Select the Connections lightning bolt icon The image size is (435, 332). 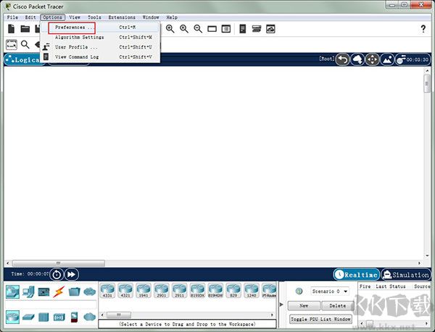click(x=59, y=292)
